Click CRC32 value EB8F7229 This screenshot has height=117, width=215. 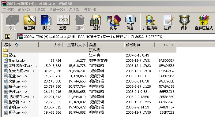[x=167, y=112]
